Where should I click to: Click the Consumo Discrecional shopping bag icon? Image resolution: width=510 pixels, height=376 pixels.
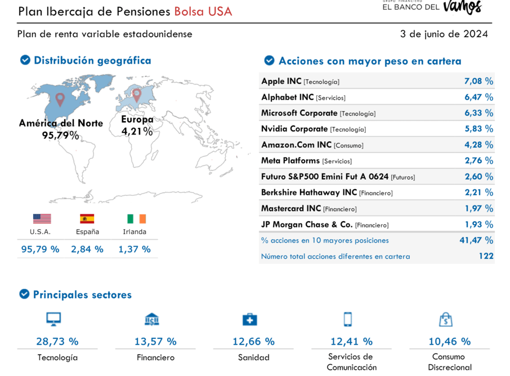pyautogui.click(x=446, y=319)
